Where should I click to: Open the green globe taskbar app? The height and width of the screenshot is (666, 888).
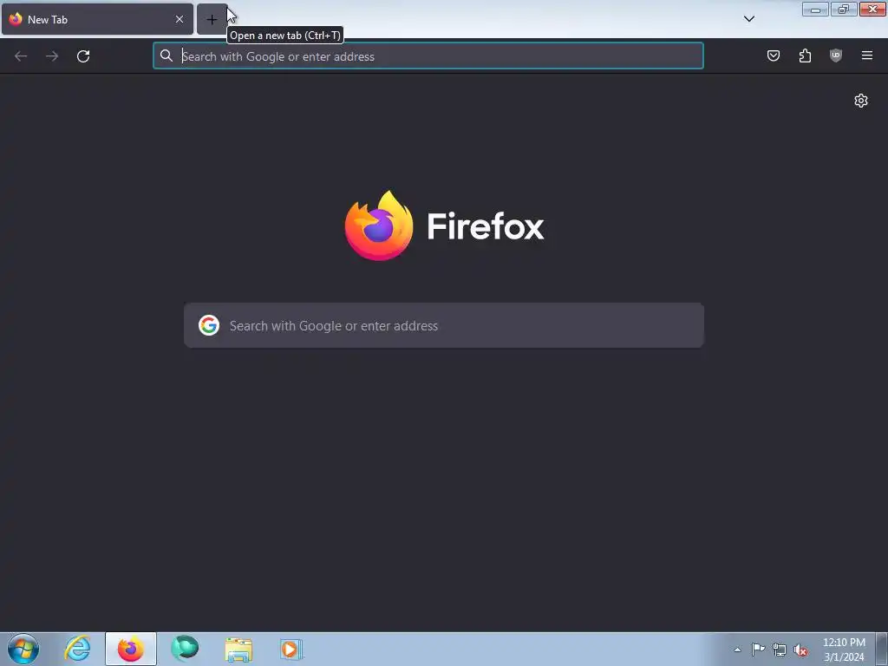point(185,649)
